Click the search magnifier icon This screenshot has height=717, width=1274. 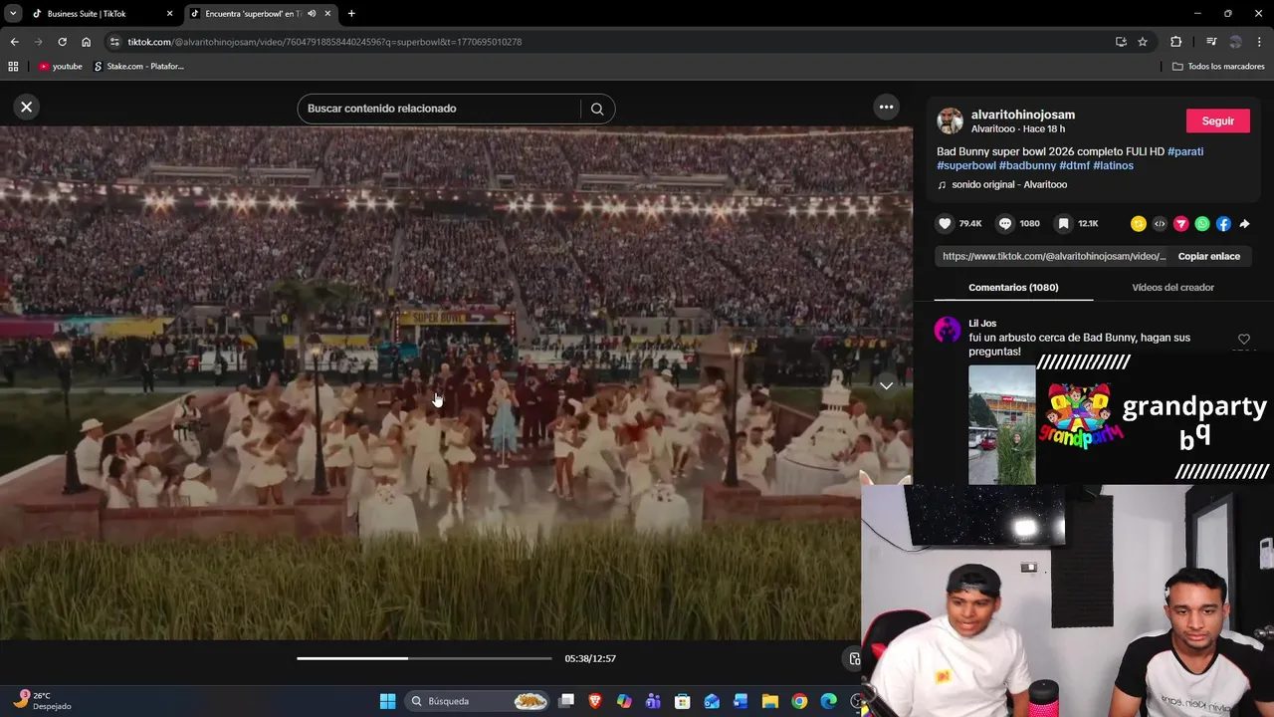click(x=597, y=109)
